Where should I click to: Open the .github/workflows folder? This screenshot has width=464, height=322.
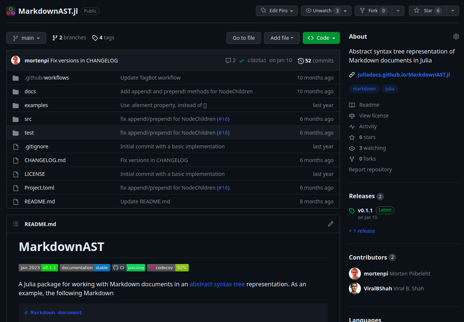(x=47, y=78)
